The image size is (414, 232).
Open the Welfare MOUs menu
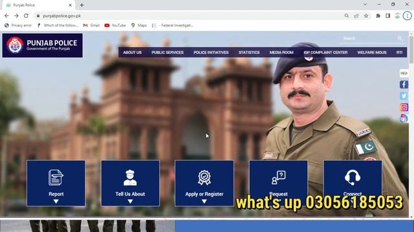click(372, 52)
